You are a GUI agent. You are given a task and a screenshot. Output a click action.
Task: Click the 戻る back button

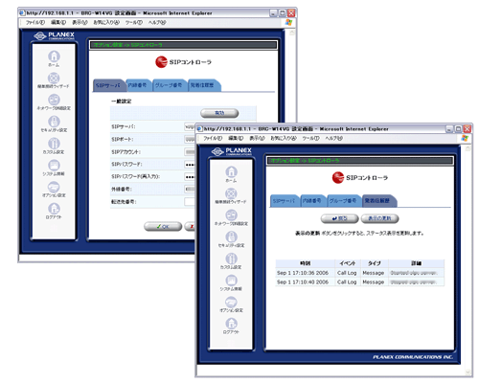point(340,218)
